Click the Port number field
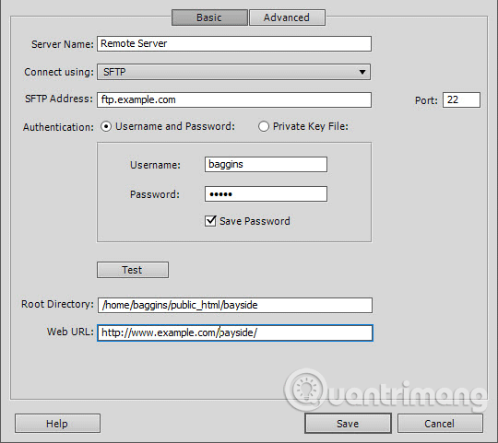The width and height of the screenshot is (498, 443). point(461,100)
